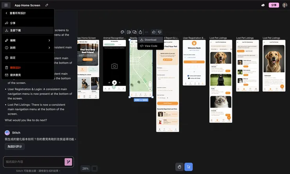Choose 提供意見 menu entry
This screenshot has width=290, height=174.
point(28,75)
